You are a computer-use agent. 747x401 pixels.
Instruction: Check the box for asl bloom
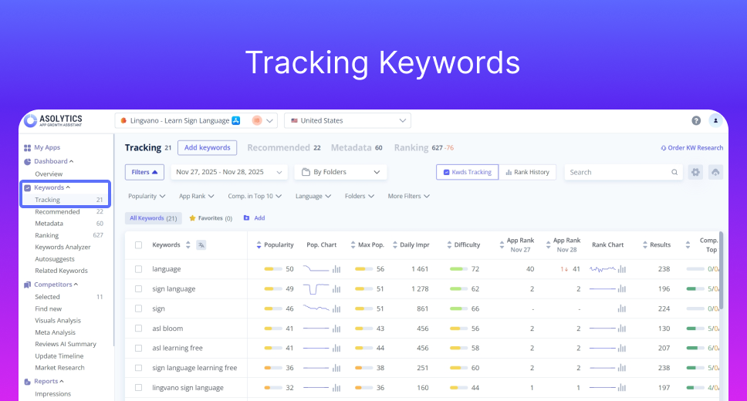click(x=138, y=329)
